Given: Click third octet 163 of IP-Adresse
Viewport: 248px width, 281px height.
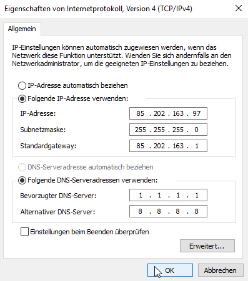Looking at the screenshot, I should (178, 113).
